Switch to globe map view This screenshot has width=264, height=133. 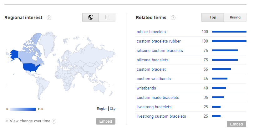[x=91, y=17]
